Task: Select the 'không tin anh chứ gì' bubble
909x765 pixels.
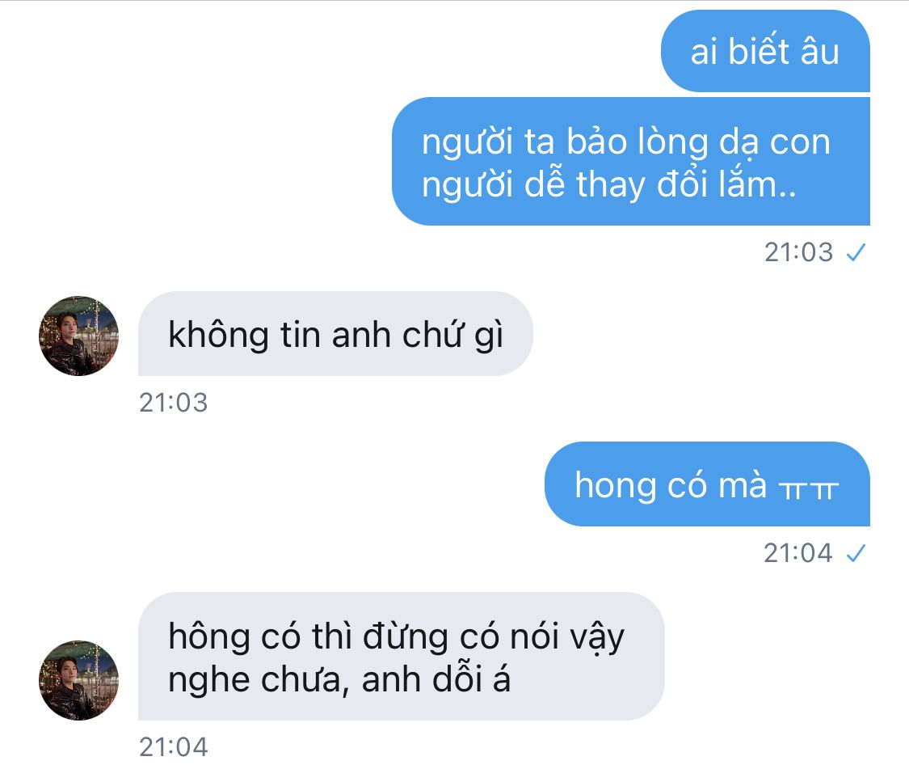Action: click(x=335, y=333)
